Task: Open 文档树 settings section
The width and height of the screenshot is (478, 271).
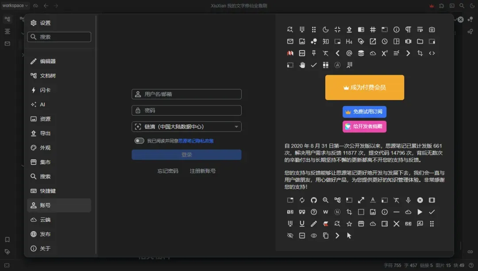Action: tap(59, 76)
